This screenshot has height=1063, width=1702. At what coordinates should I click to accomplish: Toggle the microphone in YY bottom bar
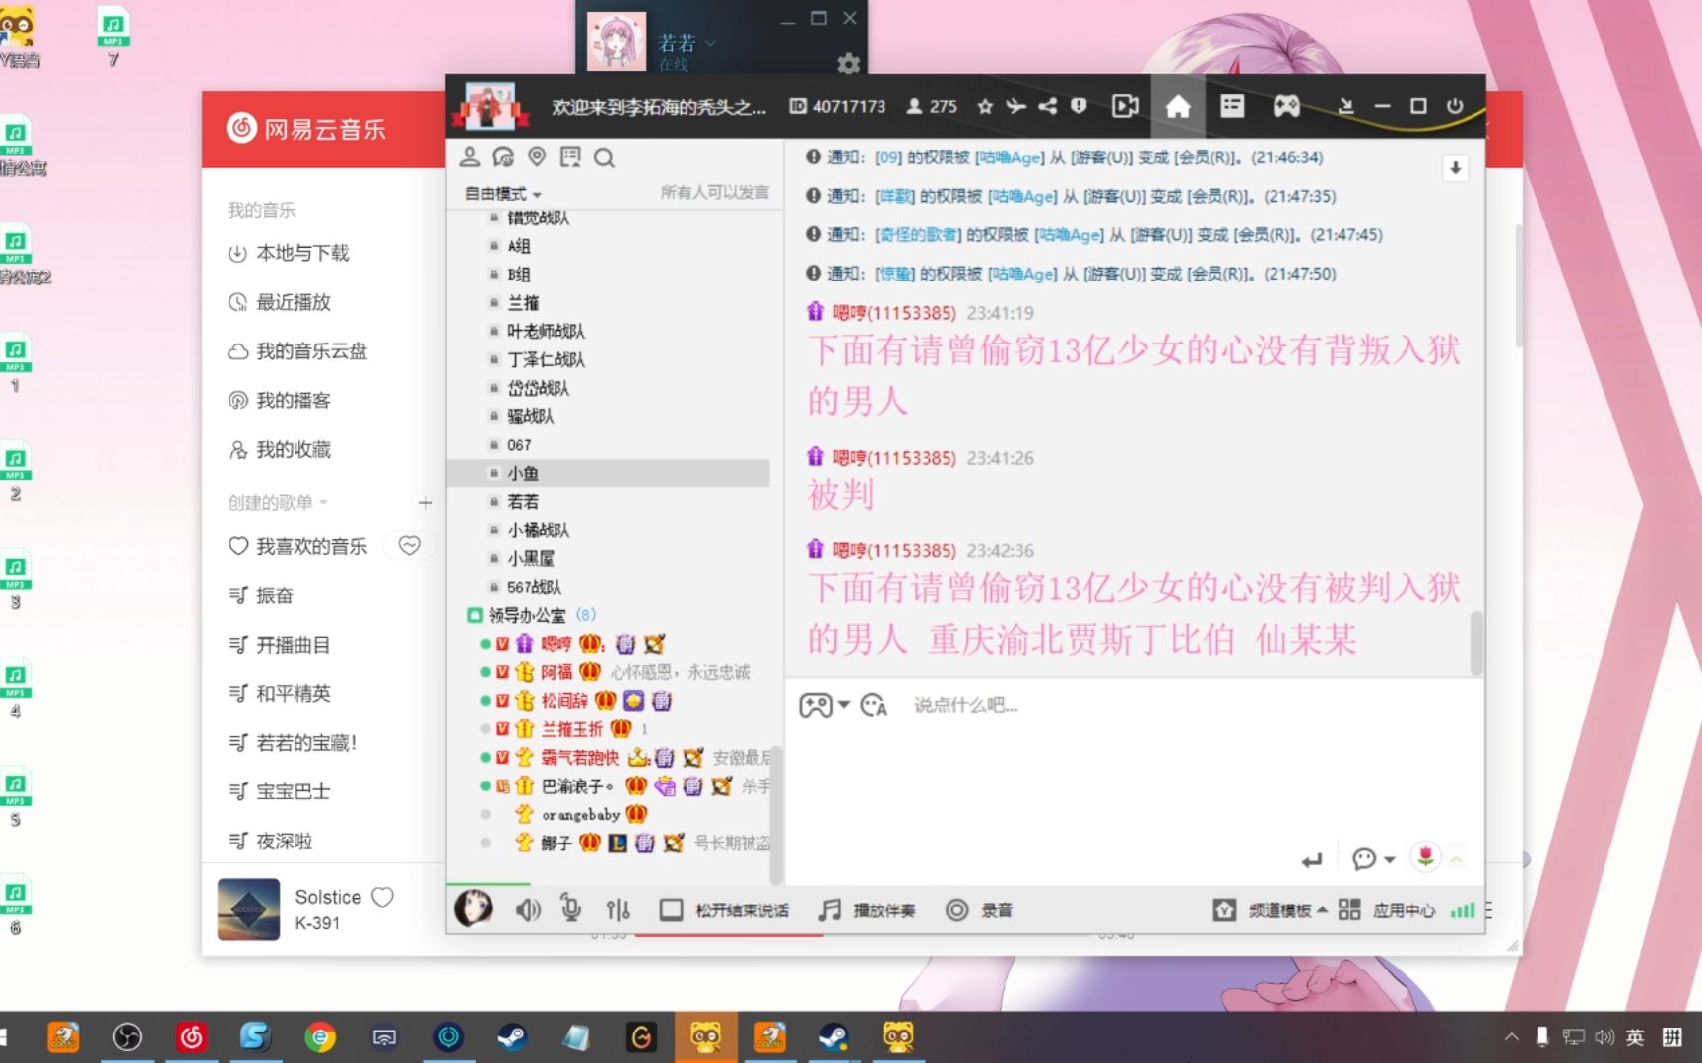tap(571, 908)
